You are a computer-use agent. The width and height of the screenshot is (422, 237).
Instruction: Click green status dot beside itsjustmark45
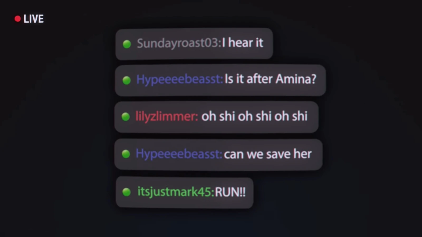(127, 192)
